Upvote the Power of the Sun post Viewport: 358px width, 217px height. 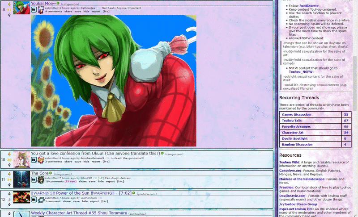pos(9,194)
